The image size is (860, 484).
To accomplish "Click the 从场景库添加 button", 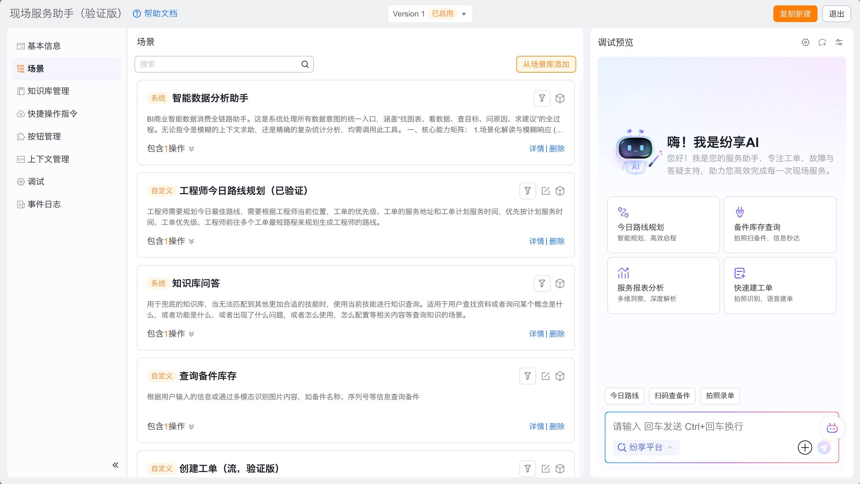I will click(x=546, y=64).
